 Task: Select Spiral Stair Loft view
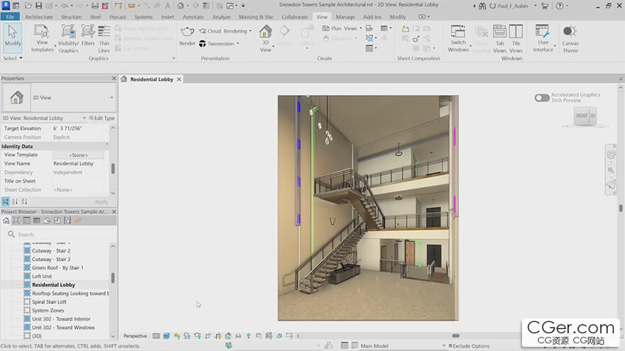(49, 302)
